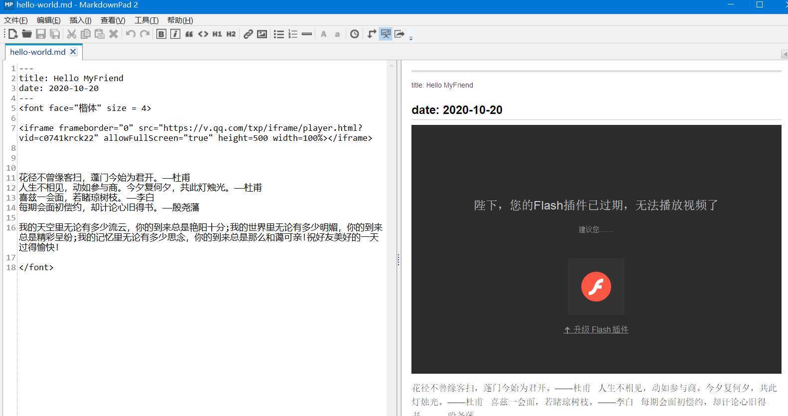Click the delete X toolbar icon
788x416 pixels.
[x=114, y=34]
